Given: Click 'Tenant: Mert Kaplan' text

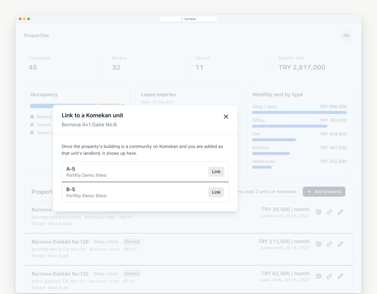Looking at the screenshot, I should click(x=52, y=224).
